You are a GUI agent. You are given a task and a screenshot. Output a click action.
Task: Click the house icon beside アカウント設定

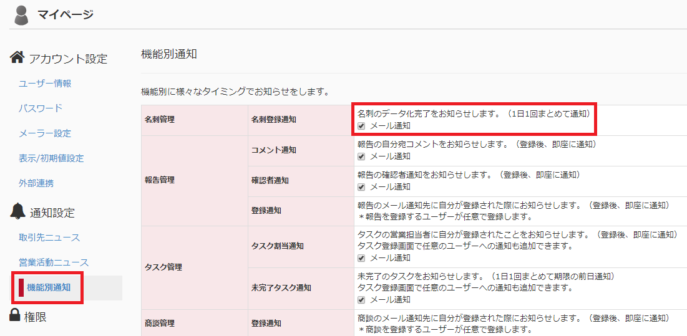pyautogui.click(x=17, y=58)
